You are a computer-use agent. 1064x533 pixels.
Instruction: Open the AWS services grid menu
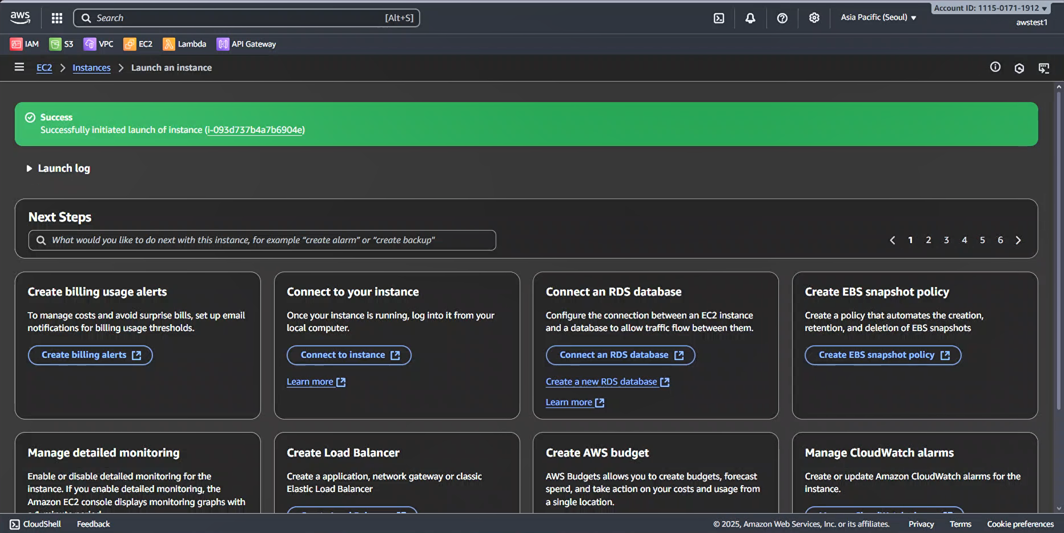57,18
